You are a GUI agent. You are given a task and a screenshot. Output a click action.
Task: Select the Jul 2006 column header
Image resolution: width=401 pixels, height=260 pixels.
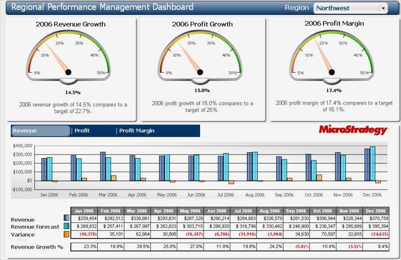(243, 211)
